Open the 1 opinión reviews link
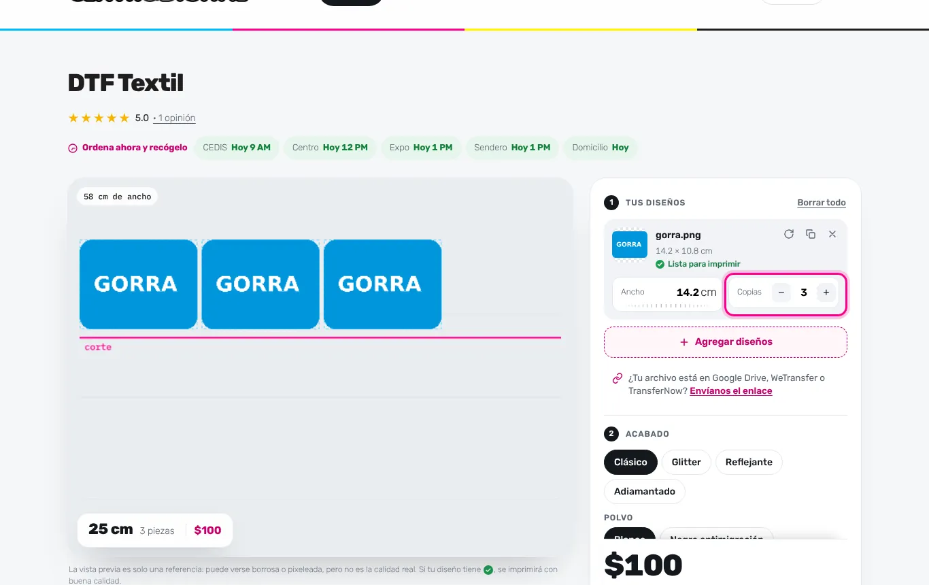 pos(175,118)
